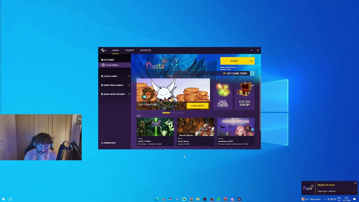The image size is (359, 202).
Task: Minimize the Gamigo launcher window
Action: click(x=252, y=50)
